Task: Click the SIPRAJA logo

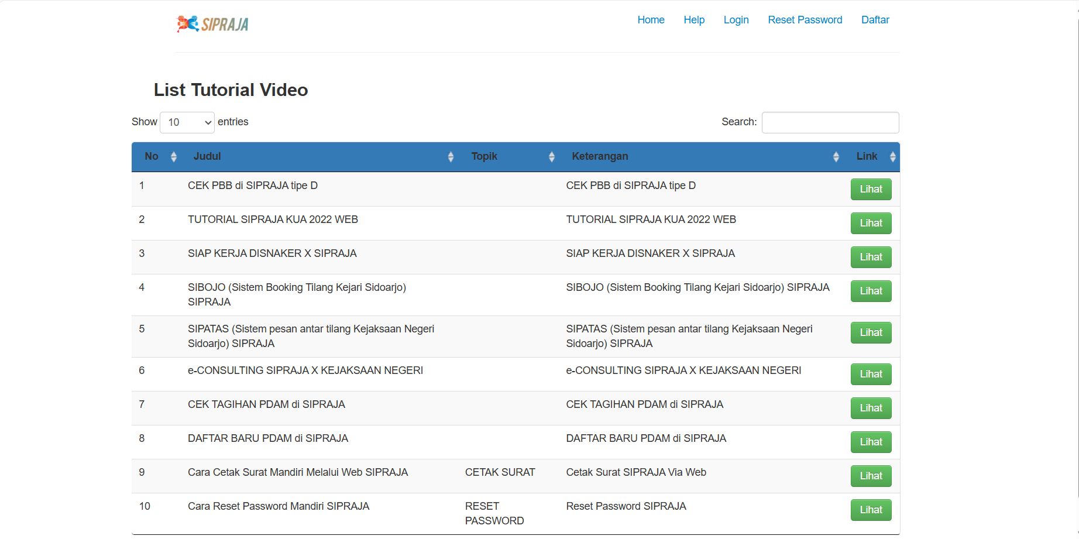Action: 212,24
